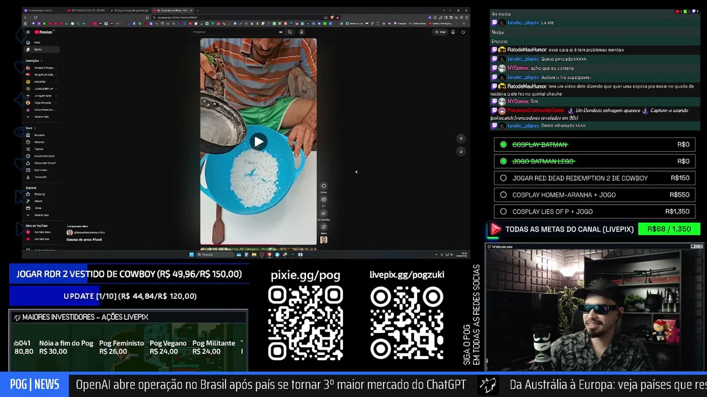Open the bookmarks bar overflow chevron
This screenshot has width=707, height=397.
click(465, 23)
